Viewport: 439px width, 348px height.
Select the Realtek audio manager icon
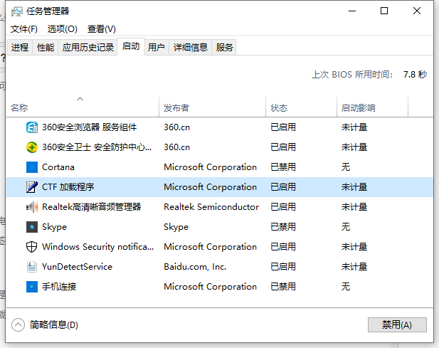click(32, 207)
